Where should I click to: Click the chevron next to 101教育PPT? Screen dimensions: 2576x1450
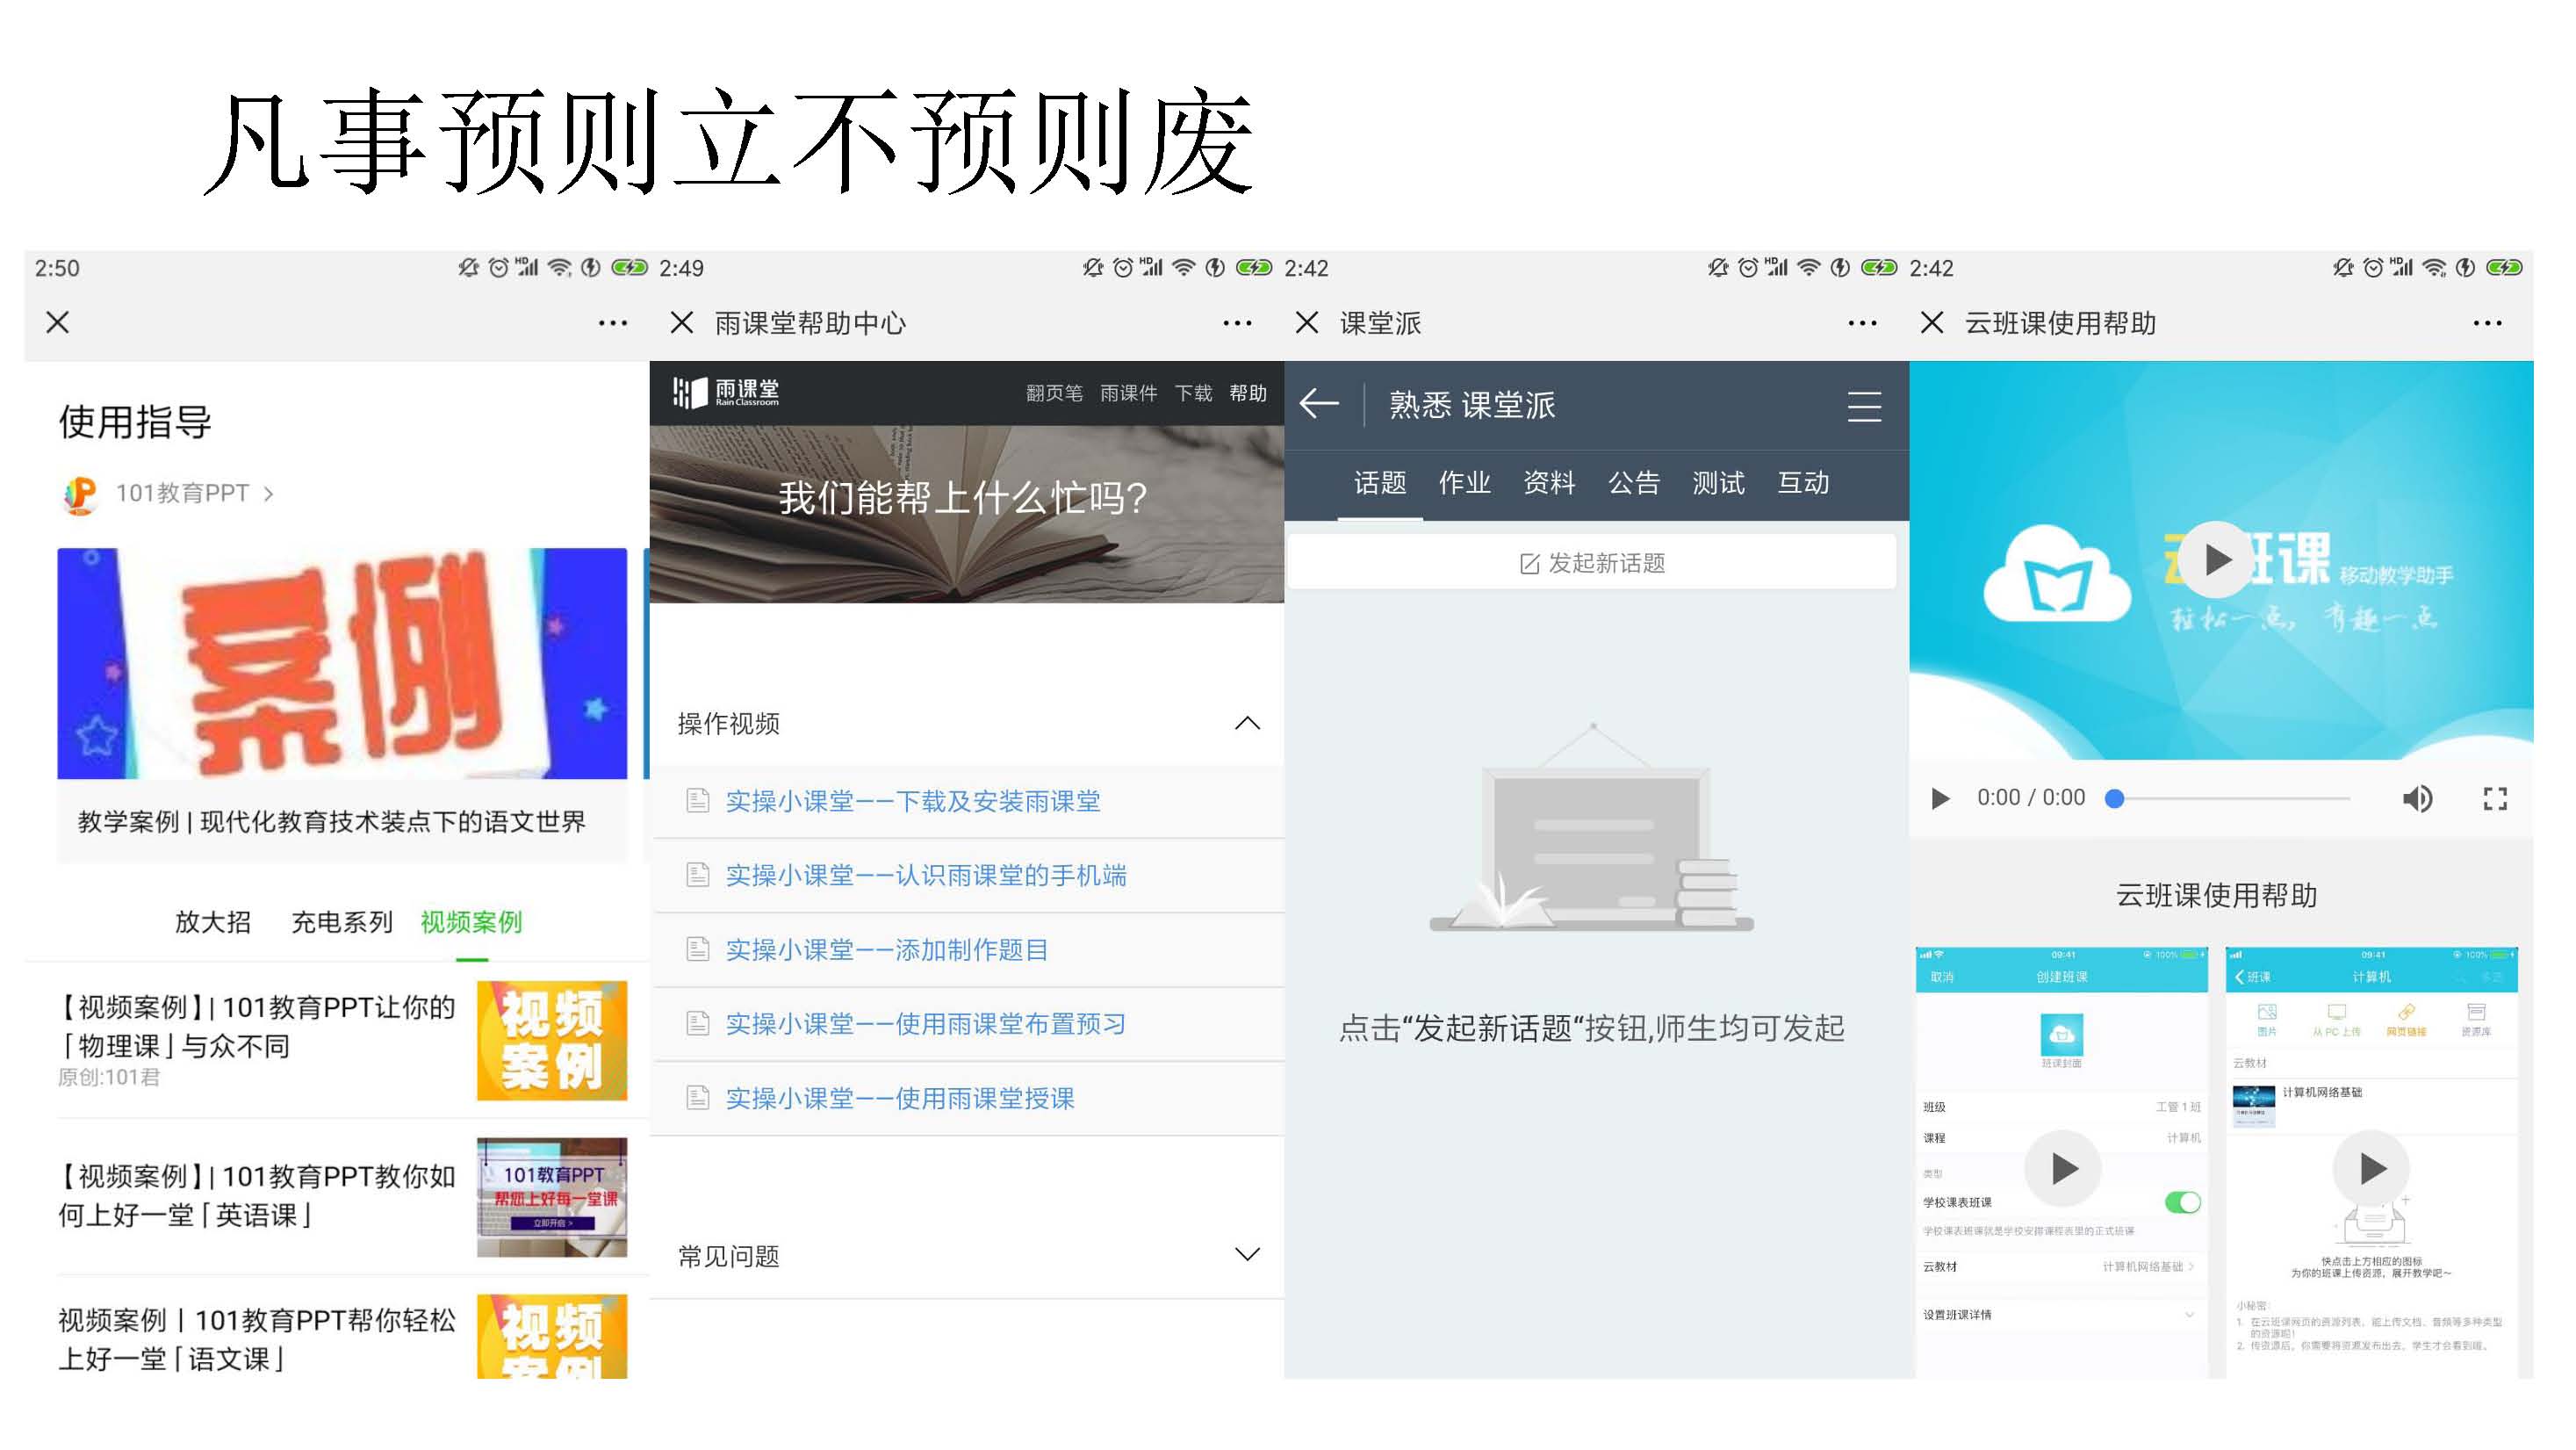click(x=268, y=494)
